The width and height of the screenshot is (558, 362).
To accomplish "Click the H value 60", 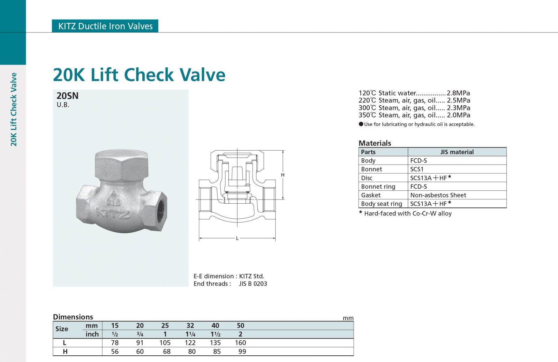I will [140, 352].
